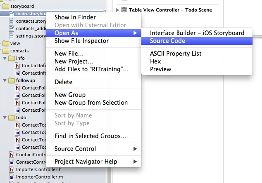
Task: Click the contacts_add storyboard file icon
Action: tap(12, 28)
